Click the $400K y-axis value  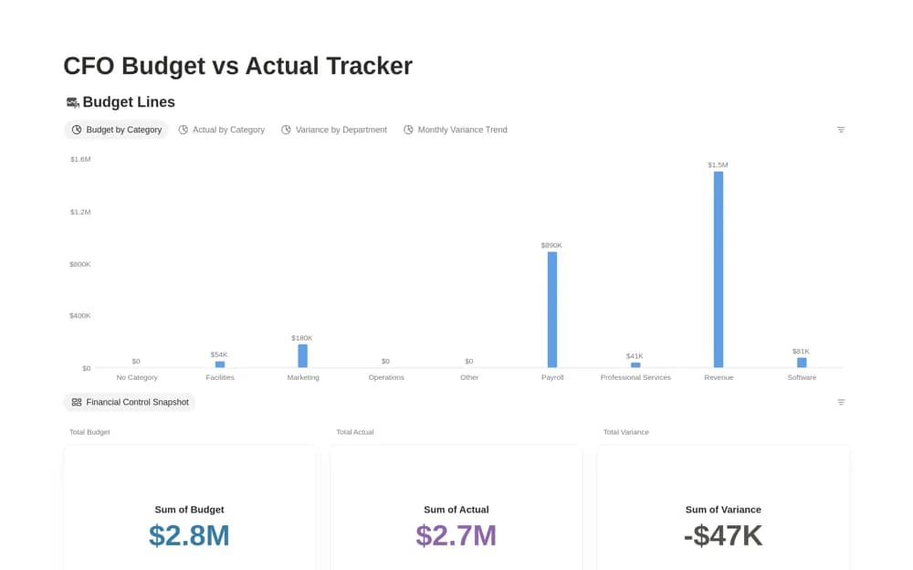click(79, 316)
